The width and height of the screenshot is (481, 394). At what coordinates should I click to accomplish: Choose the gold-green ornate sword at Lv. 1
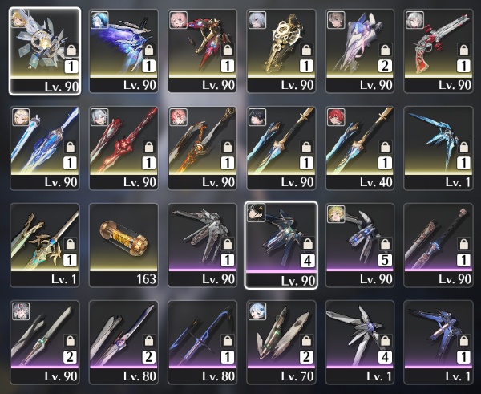pyautogui.click(x=45, y=245)
